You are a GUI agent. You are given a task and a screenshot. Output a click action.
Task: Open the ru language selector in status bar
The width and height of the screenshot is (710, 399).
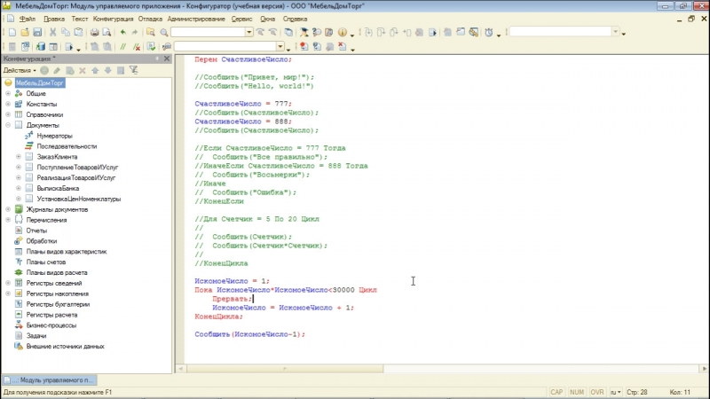(615, 392)
